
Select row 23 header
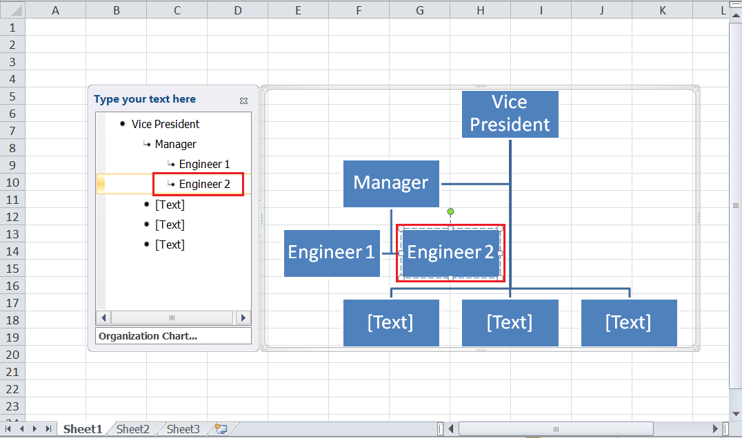pyautogui.click(x=12, y=406)
